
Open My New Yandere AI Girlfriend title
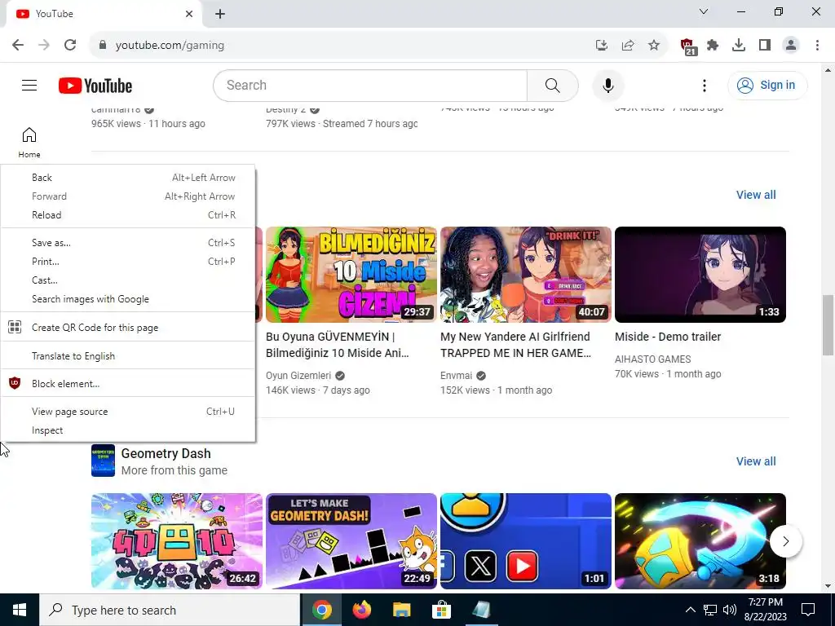515,345
